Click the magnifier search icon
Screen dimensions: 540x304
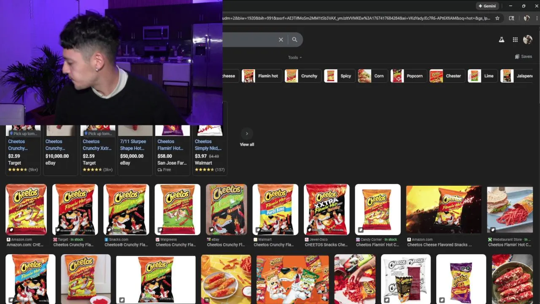294,40
